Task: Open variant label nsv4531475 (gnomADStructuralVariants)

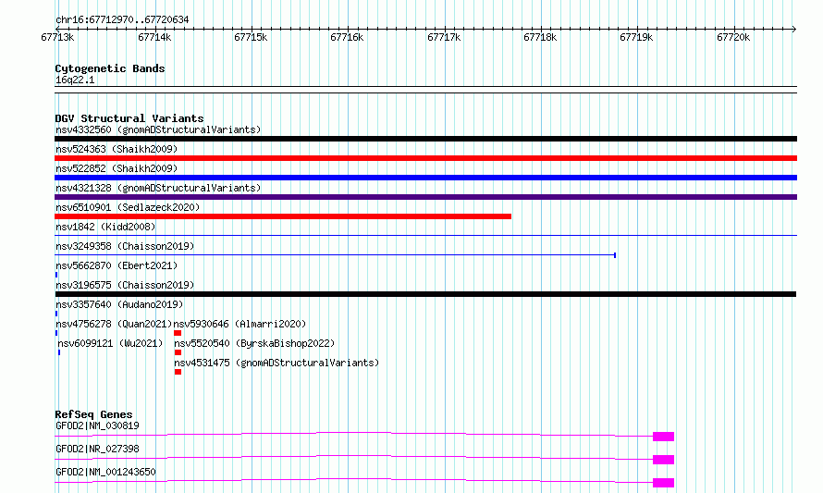Action: (276, 363)
